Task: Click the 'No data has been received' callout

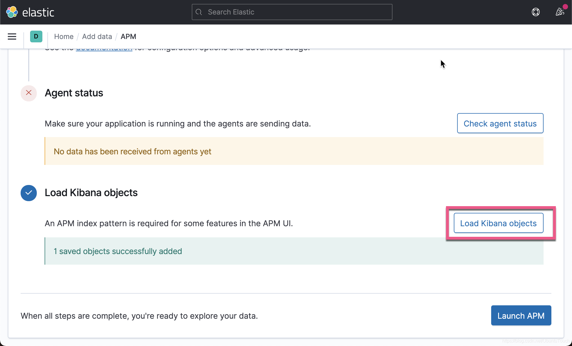Action: point(294,151)
